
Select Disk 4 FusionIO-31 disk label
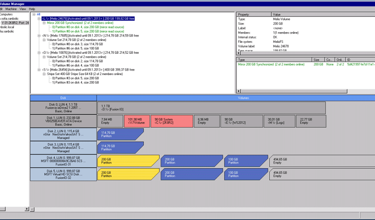[63, 161]
